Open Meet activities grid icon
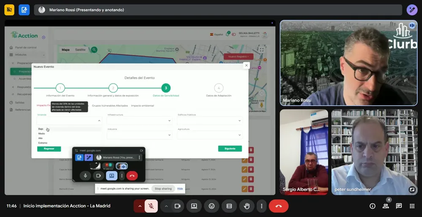Screen dimensions: 422x217 [x=412, y=206]
